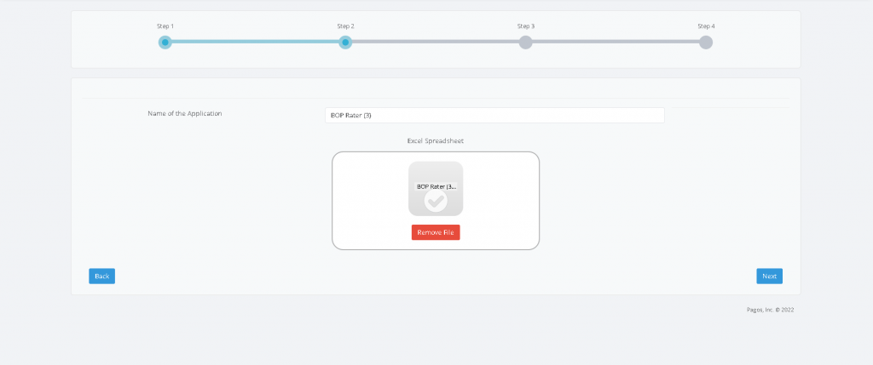The image size is (873, 365).
Task: Click the 'Step 2' text label
Action: 345,26
